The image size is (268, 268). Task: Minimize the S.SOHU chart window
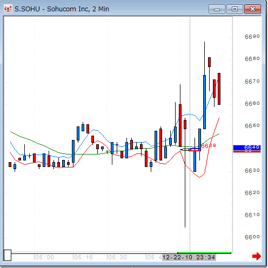pyautogui.click(x=217, y=9)
